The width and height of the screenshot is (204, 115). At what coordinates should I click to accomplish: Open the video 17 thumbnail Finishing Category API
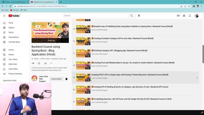83,53
